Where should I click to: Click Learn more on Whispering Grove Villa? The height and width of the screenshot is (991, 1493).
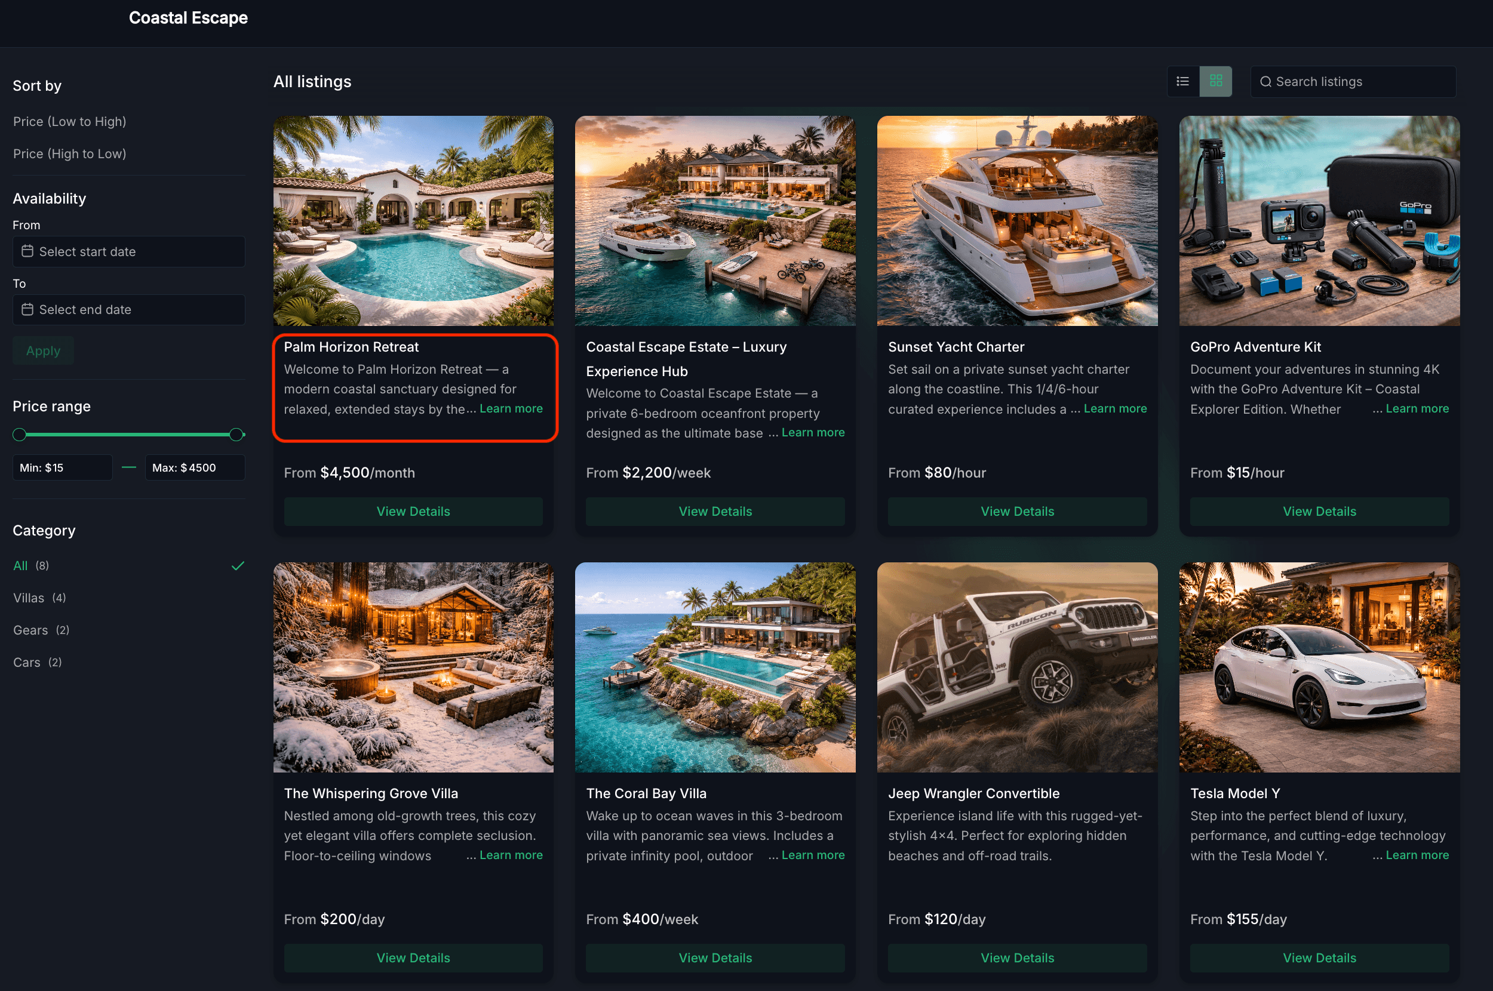pyautogui.click(x=511, y=855)
